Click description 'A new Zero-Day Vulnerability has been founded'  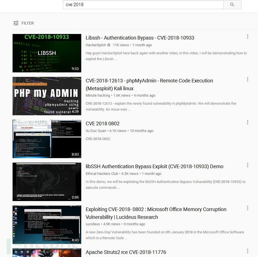165,235
